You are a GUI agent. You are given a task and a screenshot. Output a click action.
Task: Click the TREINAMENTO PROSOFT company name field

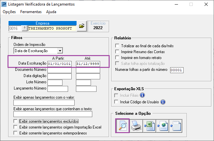52,29
